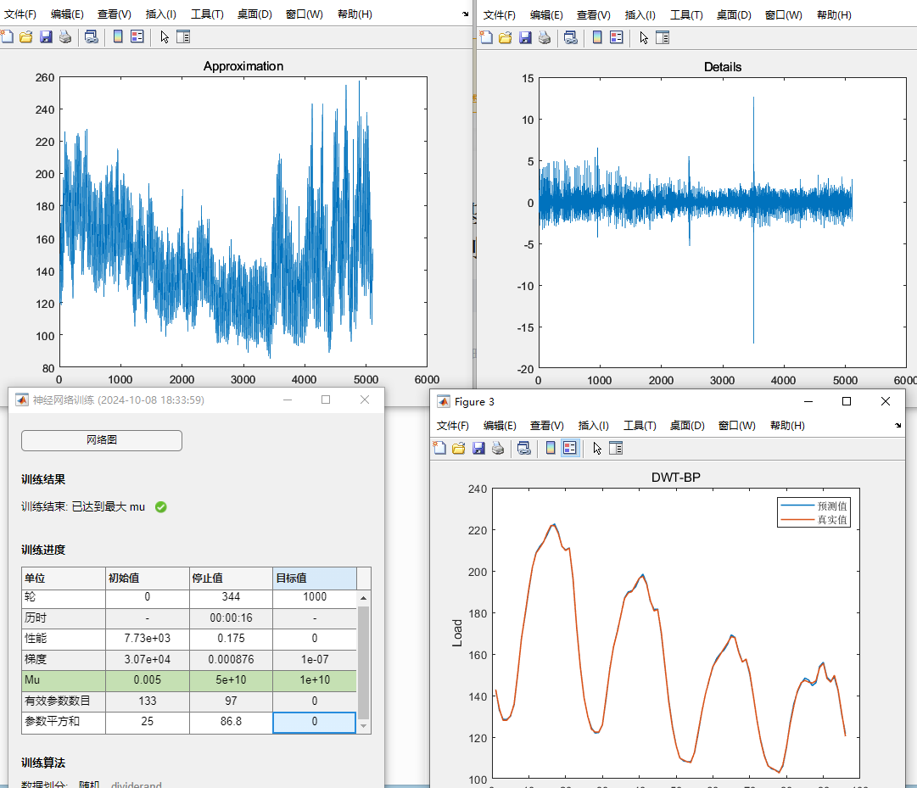Open 工具(T) menu in Figure 3

tap(640, 425)
